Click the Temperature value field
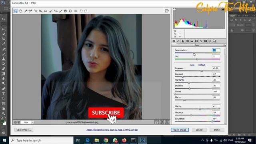 (x=216, y=50)
